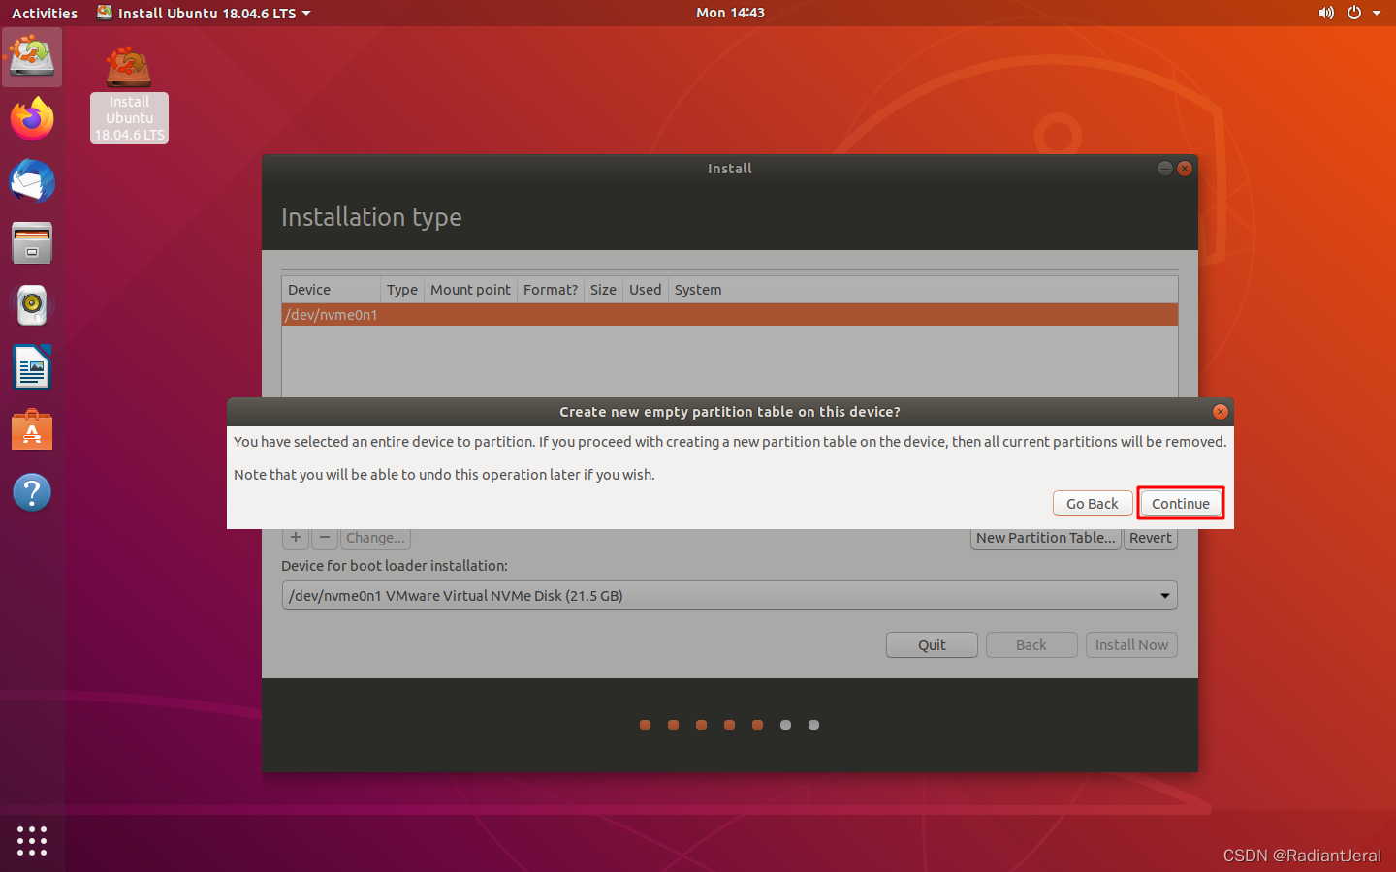1396x872 pixels.
Task: Click the Device column header
Action: (331, 290)
